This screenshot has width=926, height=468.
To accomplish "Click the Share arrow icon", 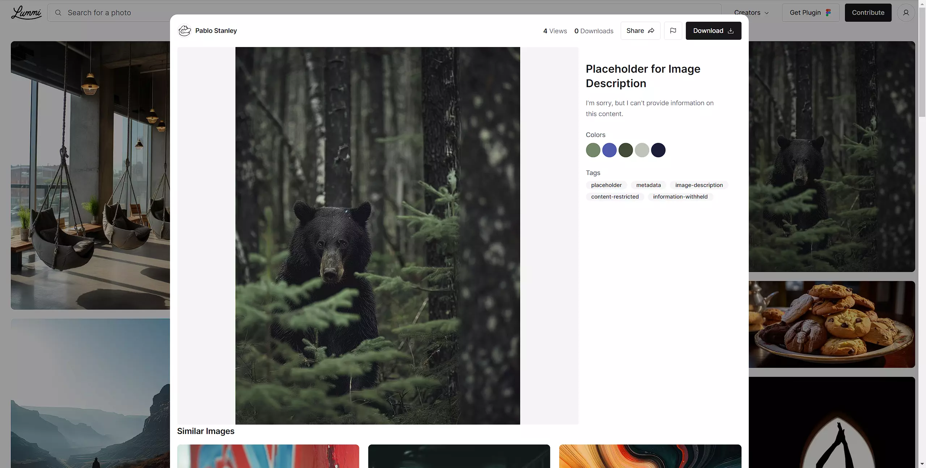I will [x=651, y=31].
